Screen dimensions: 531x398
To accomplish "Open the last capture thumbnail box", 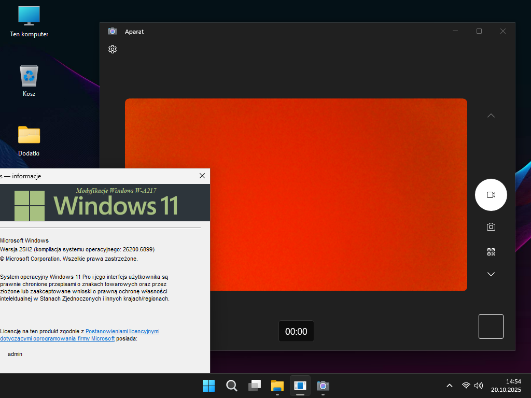I will click(x=491, y=326).
